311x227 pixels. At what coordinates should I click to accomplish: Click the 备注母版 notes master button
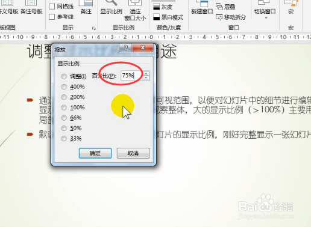(31, 7)
